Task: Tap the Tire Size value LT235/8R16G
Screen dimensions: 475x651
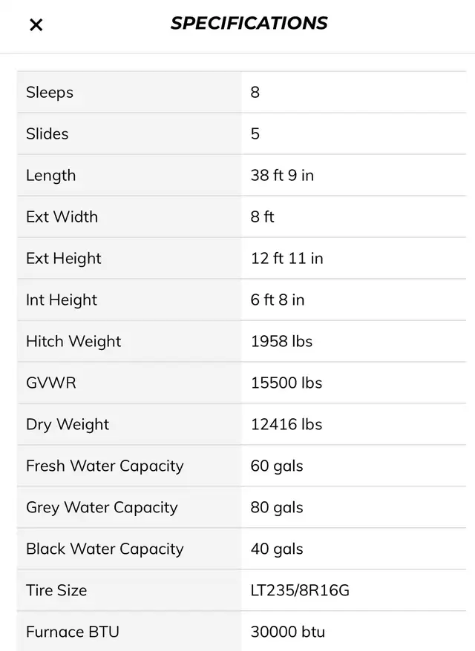Action: click(300, 591)
